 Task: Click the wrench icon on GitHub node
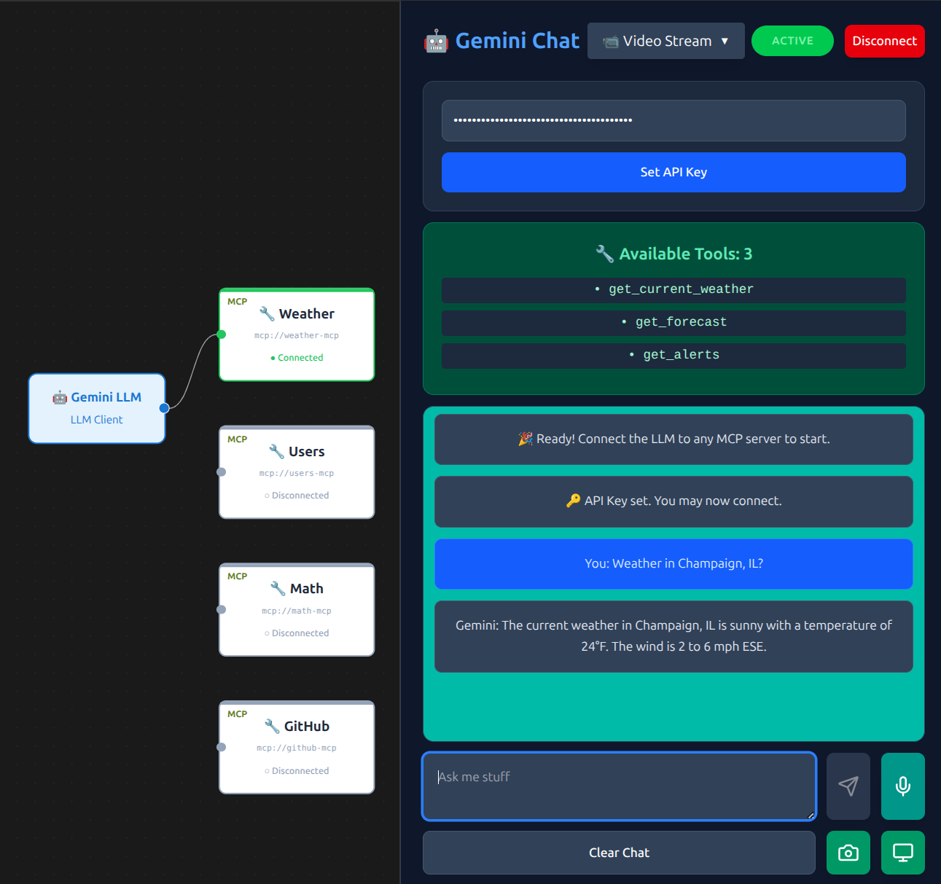[272, 726]
